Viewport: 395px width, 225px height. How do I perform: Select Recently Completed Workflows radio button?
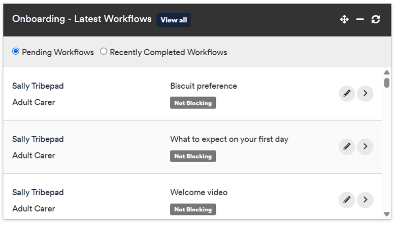pos(103,51)
